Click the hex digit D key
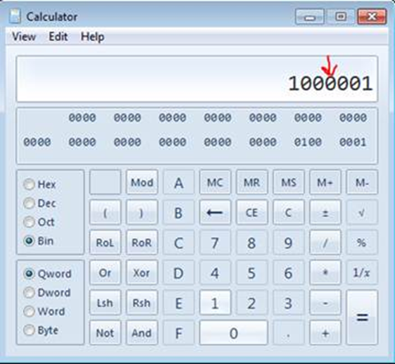This screenshot has height=364, width=395. pyautogui.click(x=179, y=272)
